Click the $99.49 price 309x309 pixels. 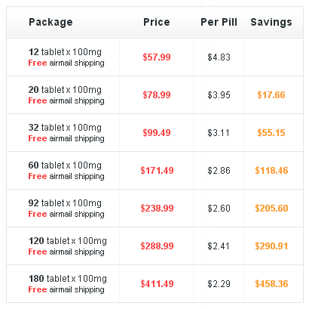[157, 133]
